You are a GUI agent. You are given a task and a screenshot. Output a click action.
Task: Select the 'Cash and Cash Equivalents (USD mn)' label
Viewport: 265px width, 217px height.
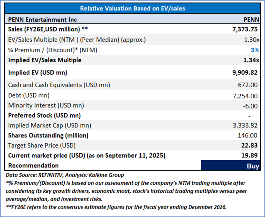tap(59, 85)
